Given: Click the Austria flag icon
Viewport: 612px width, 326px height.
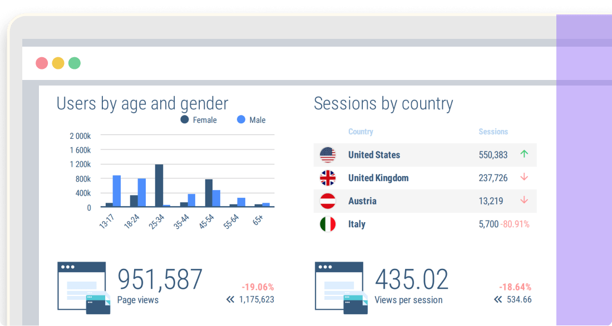Looking at the screenshot, I should pyautogui.click(x=328, y=201).
